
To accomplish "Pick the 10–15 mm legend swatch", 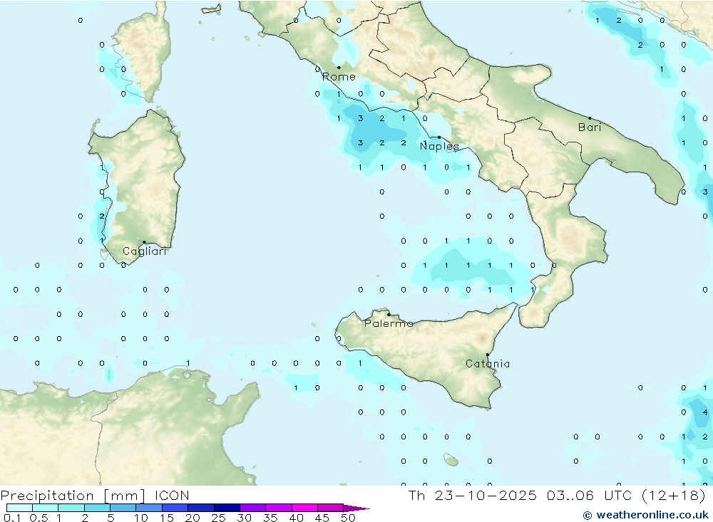I will [149, 508].
